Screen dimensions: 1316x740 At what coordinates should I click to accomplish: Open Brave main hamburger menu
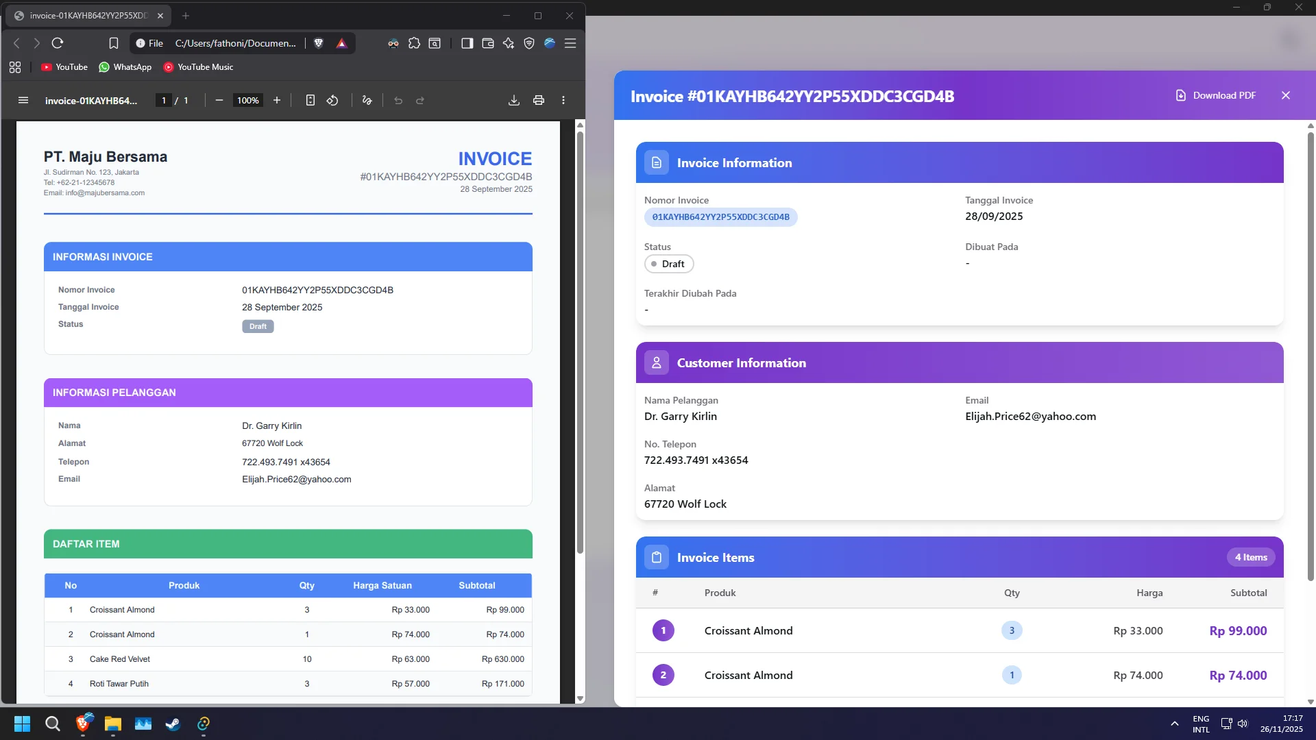pyautogui.click(x=570, y=43)
